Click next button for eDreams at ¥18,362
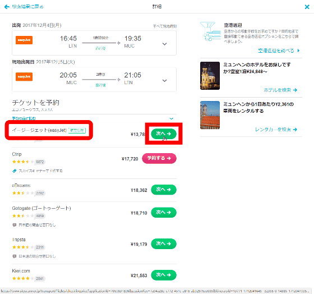314x294 pixels. pos(164,190)
